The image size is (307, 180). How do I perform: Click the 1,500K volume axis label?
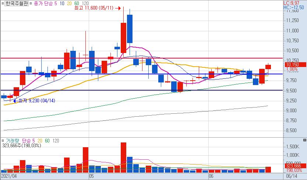[x=293, y=147]
